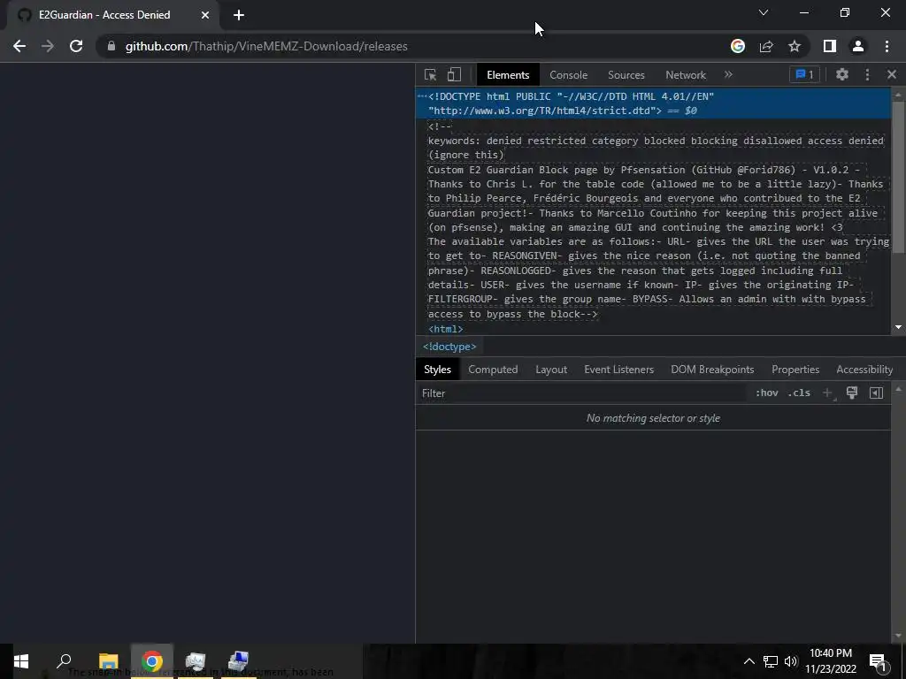Toggle the device toolbar icon
Screen dimensions: 906x679
tap(454, 75)
